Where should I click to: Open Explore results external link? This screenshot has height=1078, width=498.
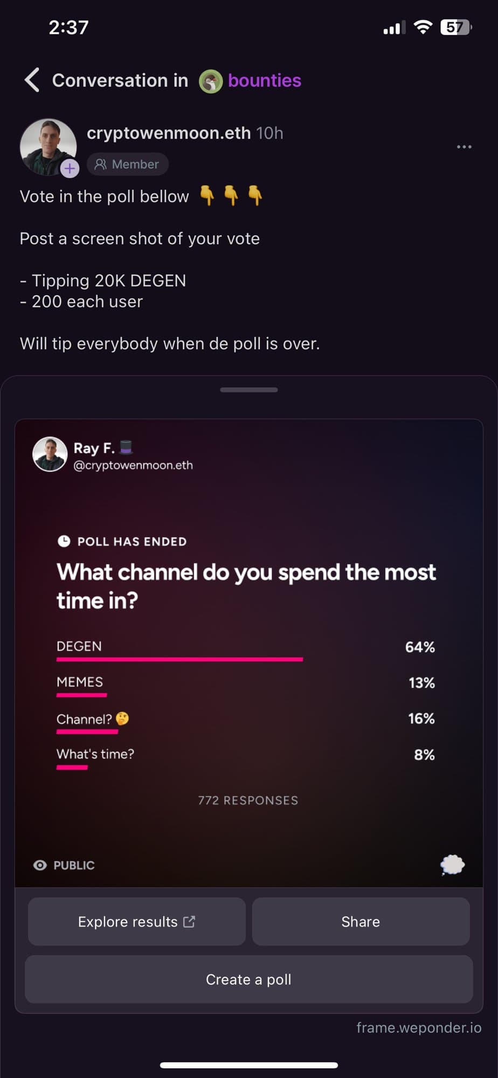137,922
